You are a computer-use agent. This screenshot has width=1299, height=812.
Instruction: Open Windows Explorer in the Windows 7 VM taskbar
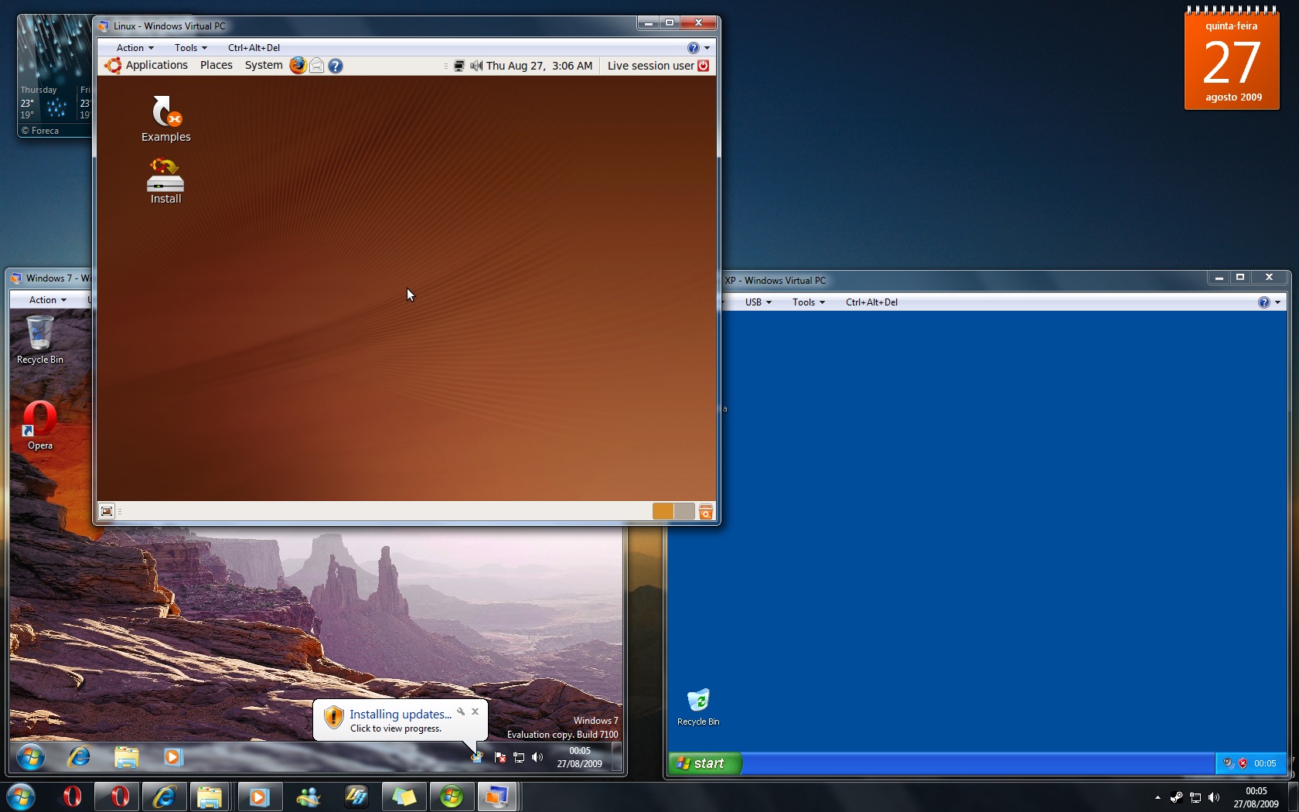pyautogui.click(x=126, y=756)
